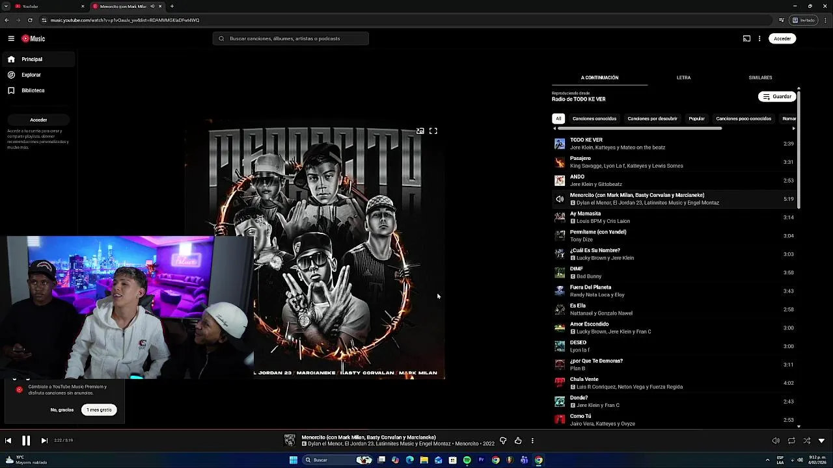The width and height of the screenshot is (833, 468).
Task: Select ¿por Que Te Demoras? track
Action: click(x=674, y=365)
